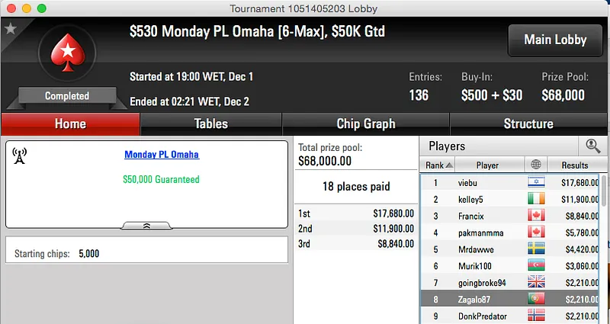The height and width of the screenshot is (324, 610).
Task: Switch to the Tables tab
Action: point(210,124)
